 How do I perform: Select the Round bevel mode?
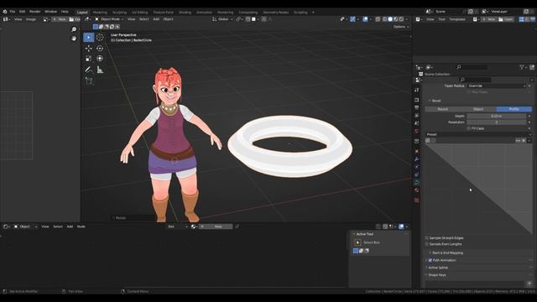click(443, 109)
